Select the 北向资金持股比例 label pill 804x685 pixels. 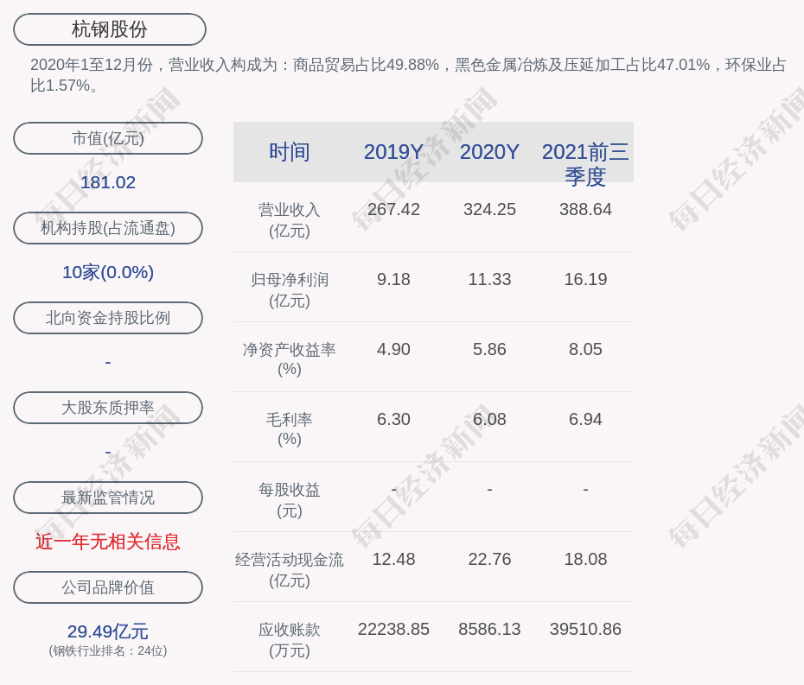click(108, 318)
